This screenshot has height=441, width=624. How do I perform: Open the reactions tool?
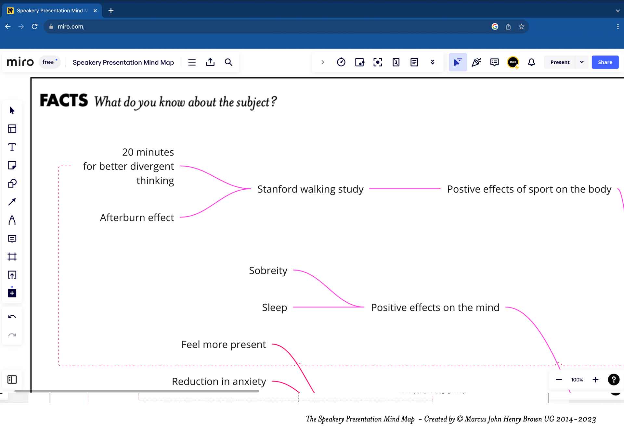476,62
